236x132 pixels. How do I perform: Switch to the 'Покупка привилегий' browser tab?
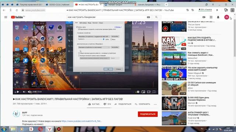click(29, 5)
